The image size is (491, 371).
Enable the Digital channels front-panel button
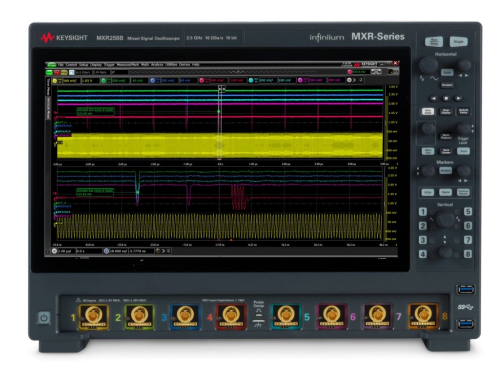point(446,192)
